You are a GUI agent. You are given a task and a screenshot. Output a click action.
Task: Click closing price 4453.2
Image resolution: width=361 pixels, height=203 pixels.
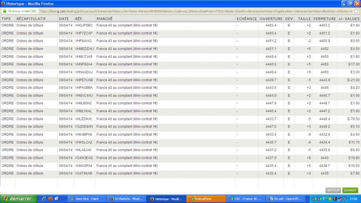pos(324,25)
